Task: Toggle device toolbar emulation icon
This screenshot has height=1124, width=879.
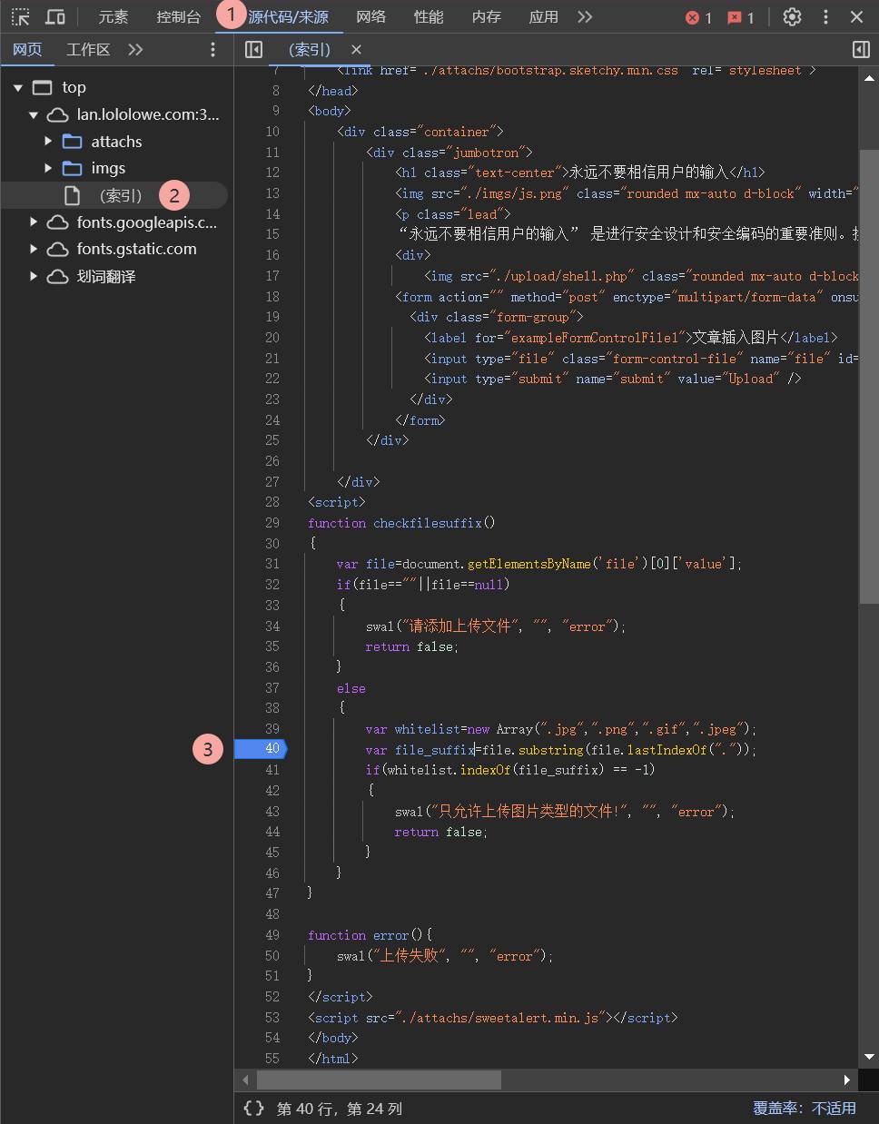Action: (55, 17)
